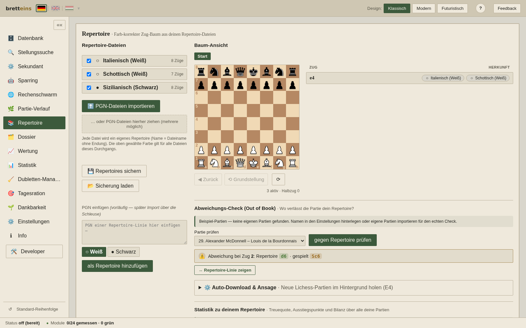Open Sparring robot icon in sidebar
This screenshot has height=328, width=526.
(x=11, y=81)
